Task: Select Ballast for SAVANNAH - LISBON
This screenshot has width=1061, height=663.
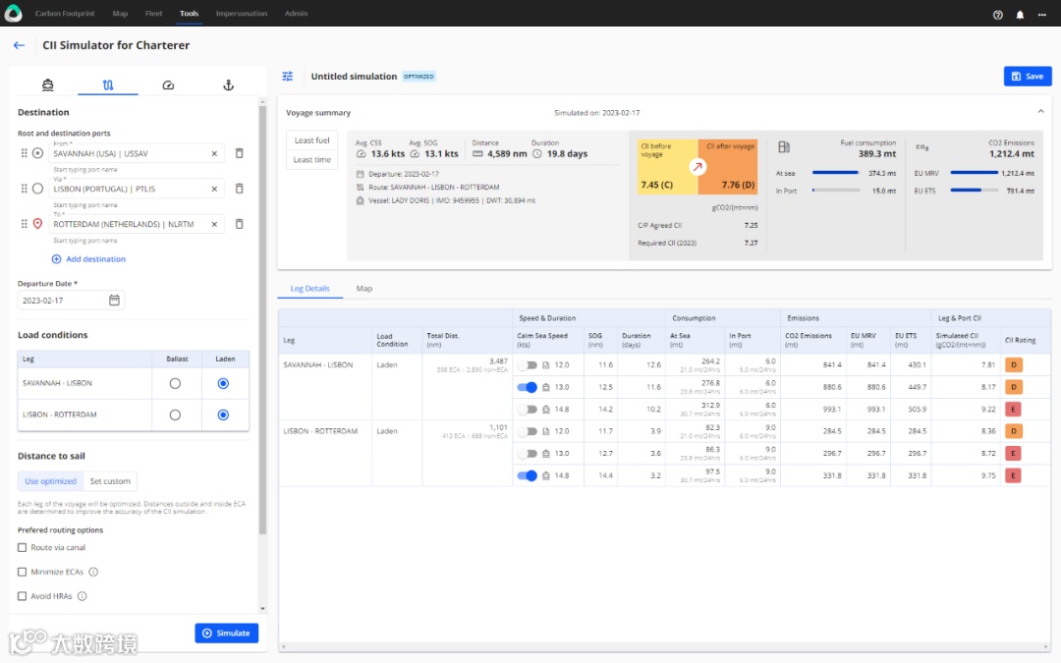Action: click(x=175, y=384)
